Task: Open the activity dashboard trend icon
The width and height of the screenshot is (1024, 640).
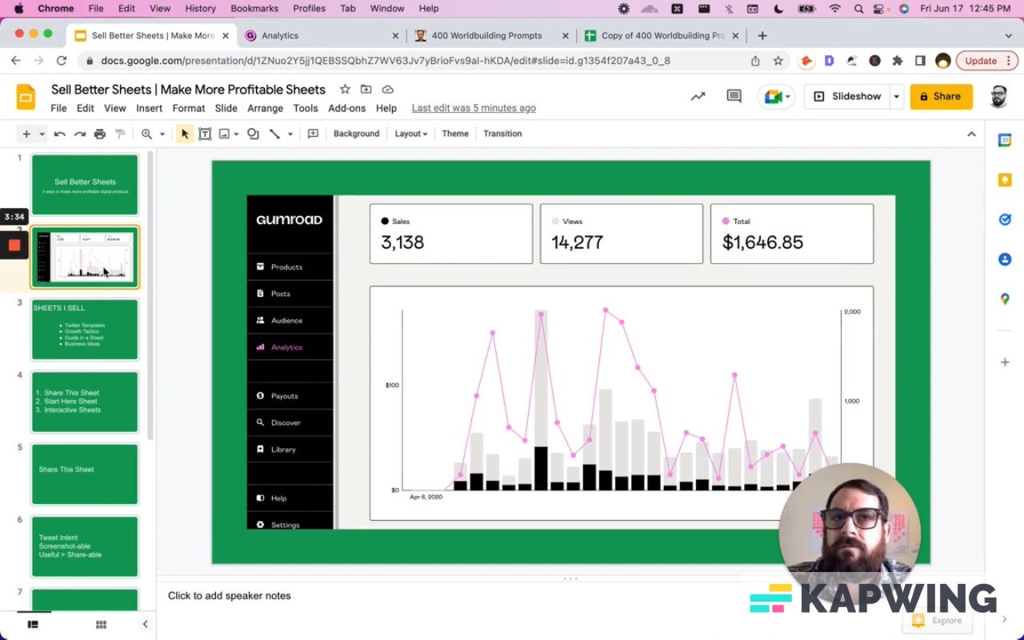Action: tap(698, 96)
